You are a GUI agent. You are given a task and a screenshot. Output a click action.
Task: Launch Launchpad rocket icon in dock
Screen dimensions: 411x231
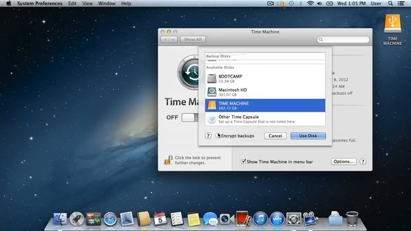[x=76, y=219]
